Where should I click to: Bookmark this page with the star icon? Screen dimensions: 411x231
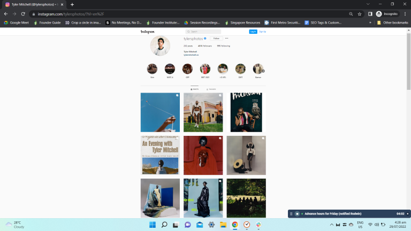[x=360, y=13]
